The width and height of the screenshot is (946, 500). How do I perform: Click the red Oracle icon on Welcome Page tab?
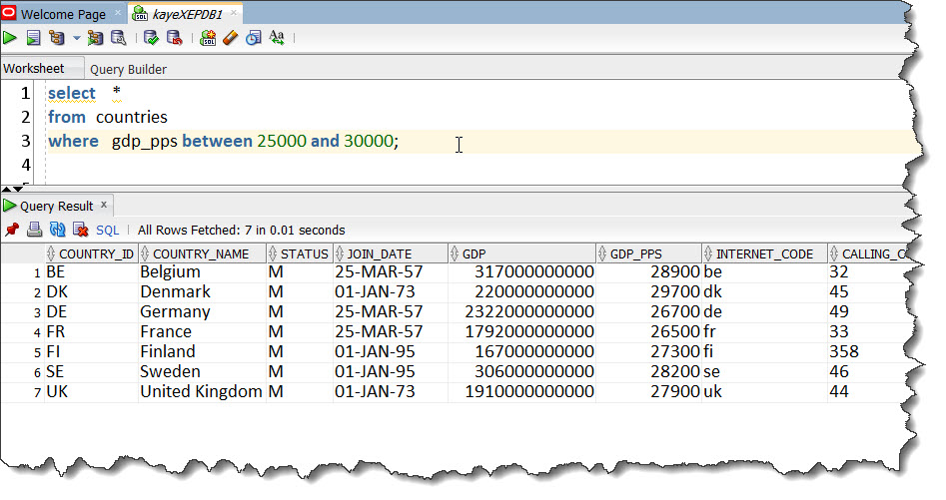click(x=9, y=13)
